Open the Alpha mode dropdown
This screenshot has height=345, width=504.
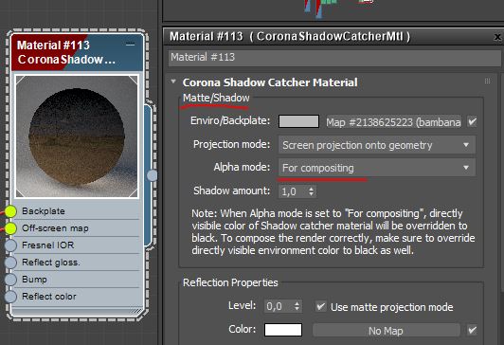[377, 168]
